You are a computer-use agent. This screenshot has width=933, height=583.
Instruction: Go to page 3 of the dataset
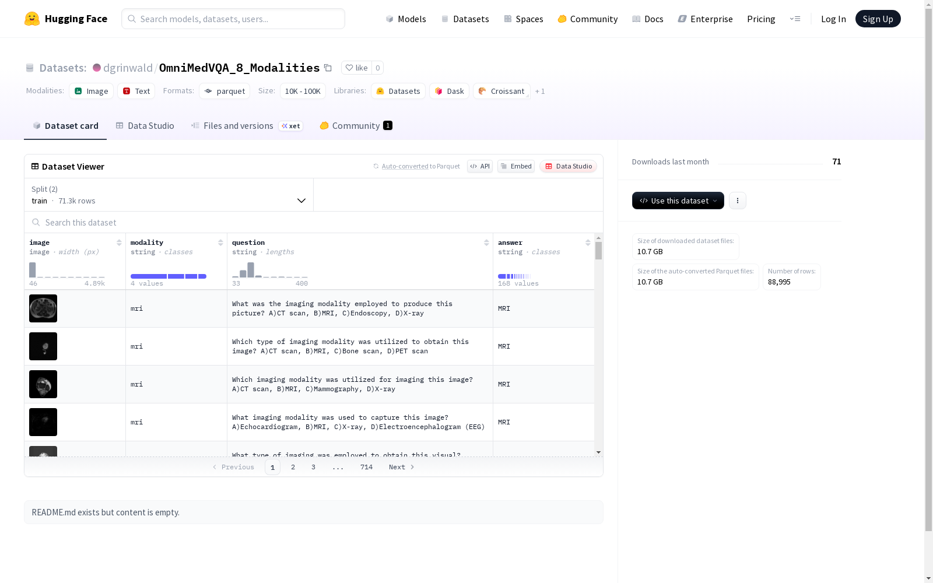click(x=313, y=467)
